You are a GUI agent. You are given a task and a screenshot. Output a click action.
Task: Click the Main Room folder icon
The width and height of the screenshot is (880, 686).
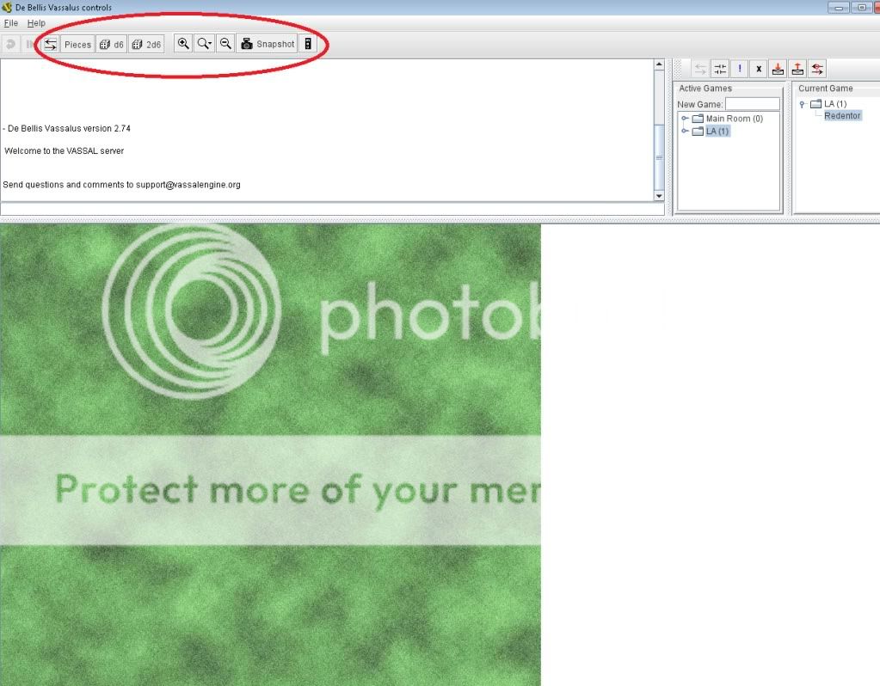[x=698, y=119]
